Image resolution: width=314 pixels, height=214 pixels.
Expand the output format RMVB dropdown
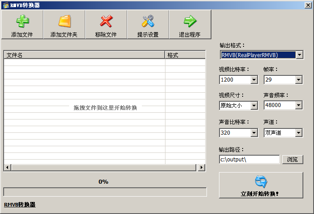[x=300, y=55]
